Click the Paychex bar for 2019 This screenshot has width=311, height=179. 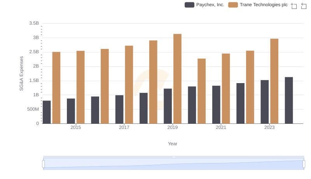(168, 106)
